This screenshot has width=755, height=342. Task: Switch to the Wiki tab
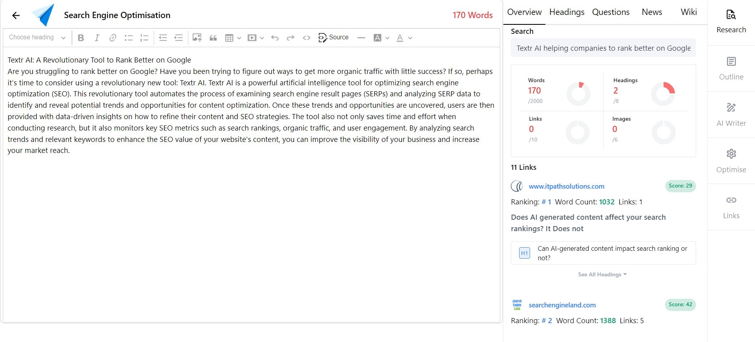point(689,12)
